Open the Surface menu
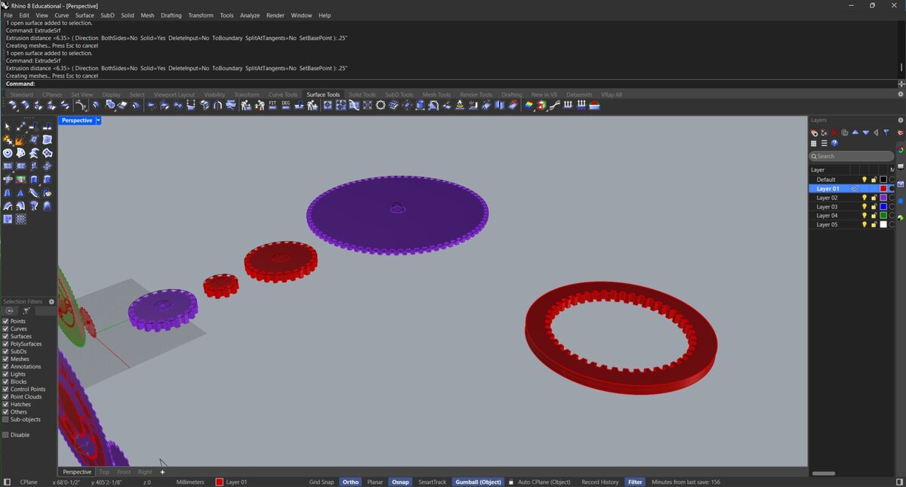This screenshot has width=906, height=487. [85, 15]
